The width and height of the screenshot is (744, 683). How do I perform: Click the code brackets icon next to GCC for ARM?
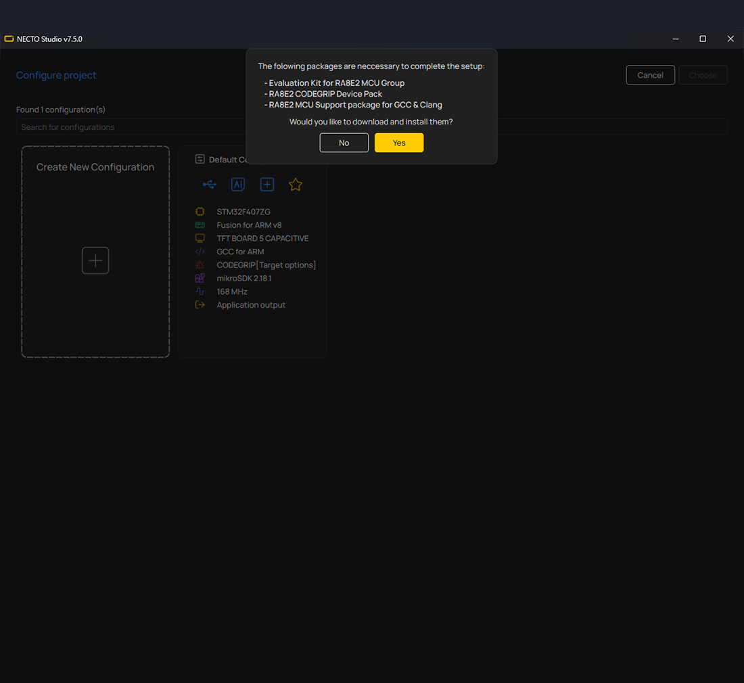click(x=200, y=252)
